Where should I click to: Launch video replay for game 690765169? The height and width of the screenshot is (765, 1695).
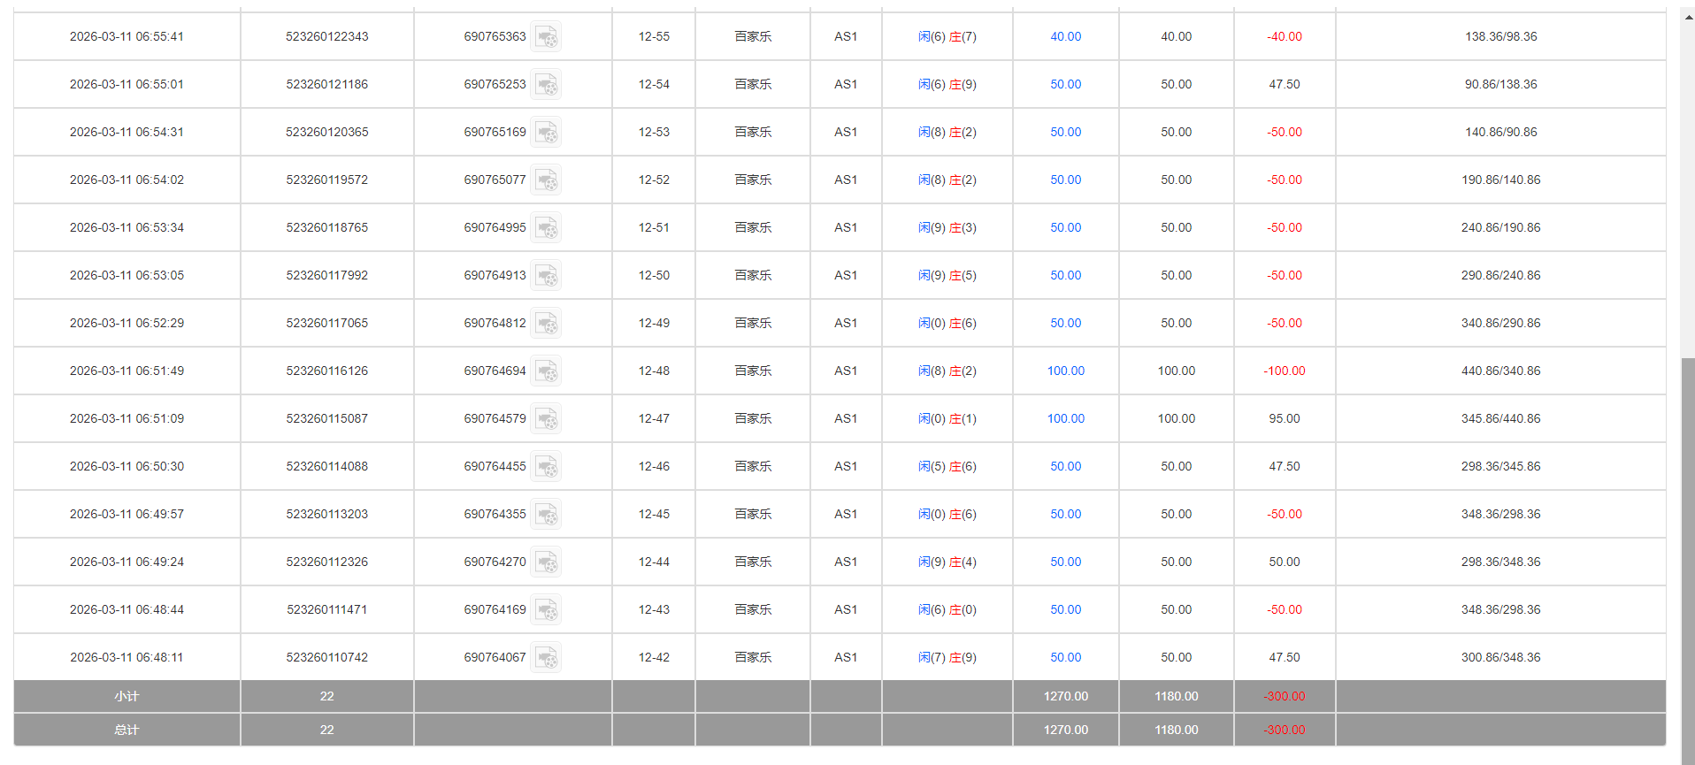point(546,133)
